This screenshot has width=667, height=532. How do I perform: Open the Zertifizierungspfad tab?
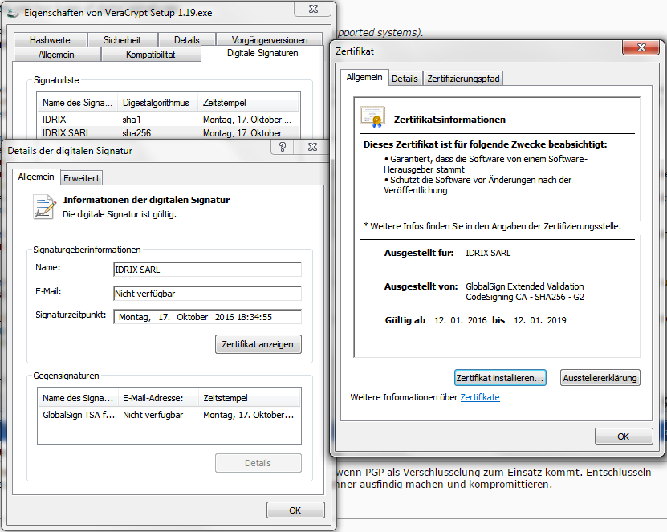(463, 79)
